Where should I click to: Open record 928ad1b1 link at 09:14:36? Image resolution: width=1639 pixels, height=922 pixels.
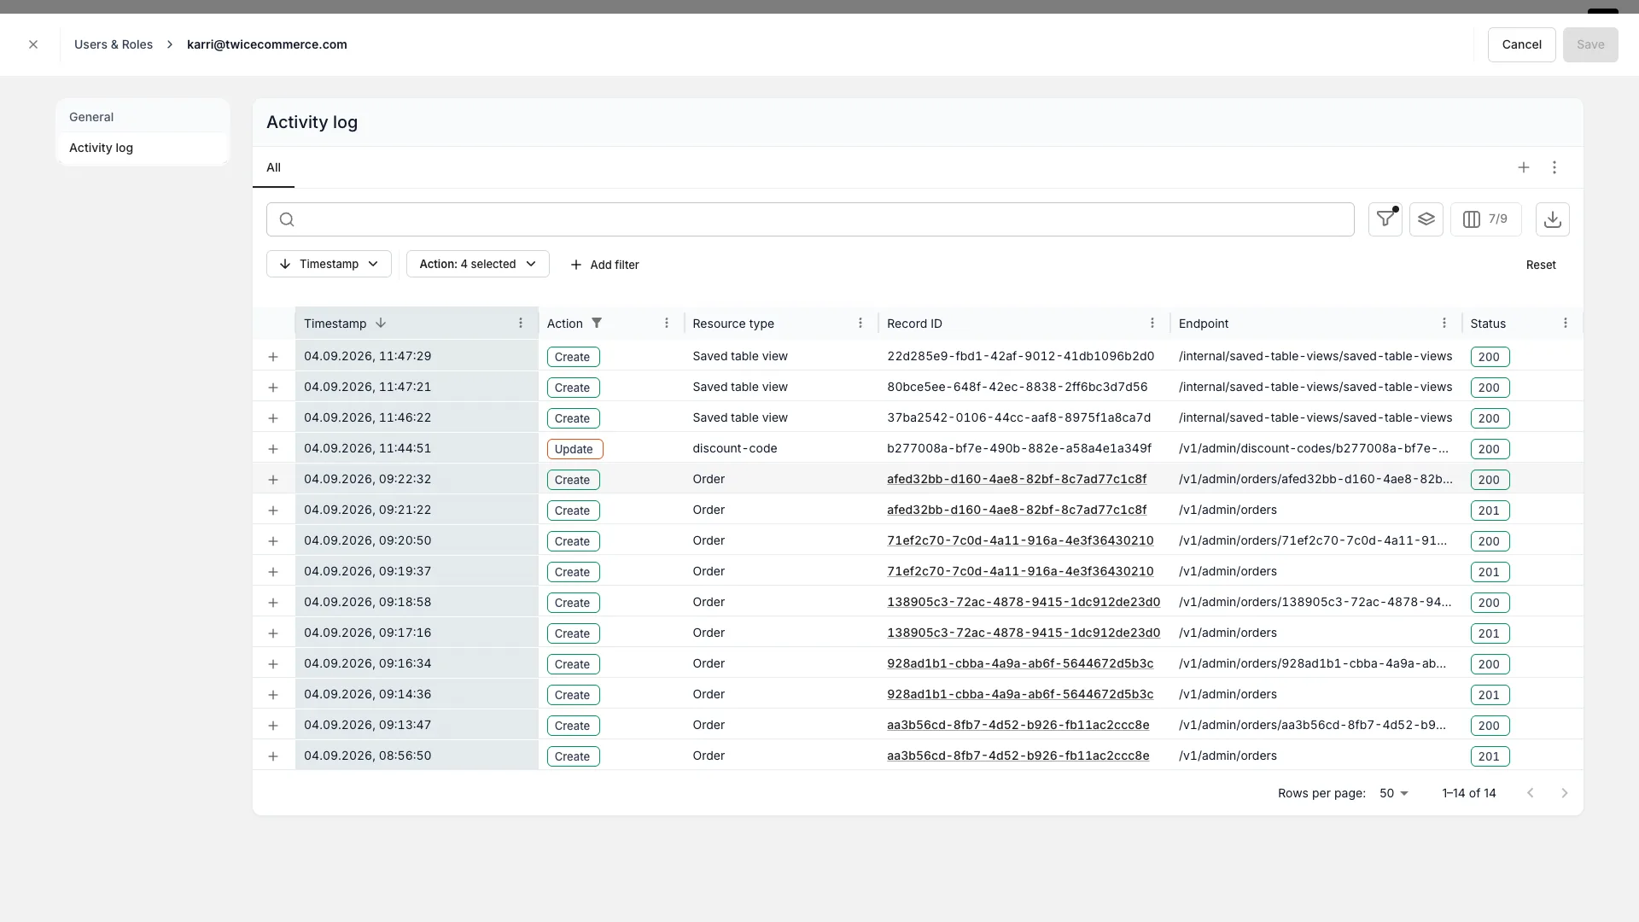pyautogui.click(x=1020, y=694)
